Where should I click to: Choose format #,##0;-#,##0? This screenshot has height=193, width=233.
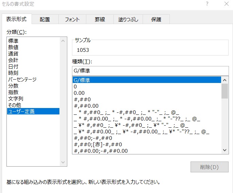tap(147, 138)
